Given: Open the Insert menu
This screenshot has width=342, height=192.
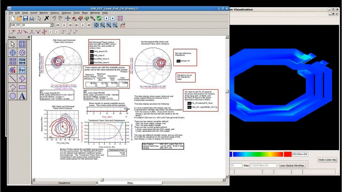Looking at the screenshot, I should [34, 13].
